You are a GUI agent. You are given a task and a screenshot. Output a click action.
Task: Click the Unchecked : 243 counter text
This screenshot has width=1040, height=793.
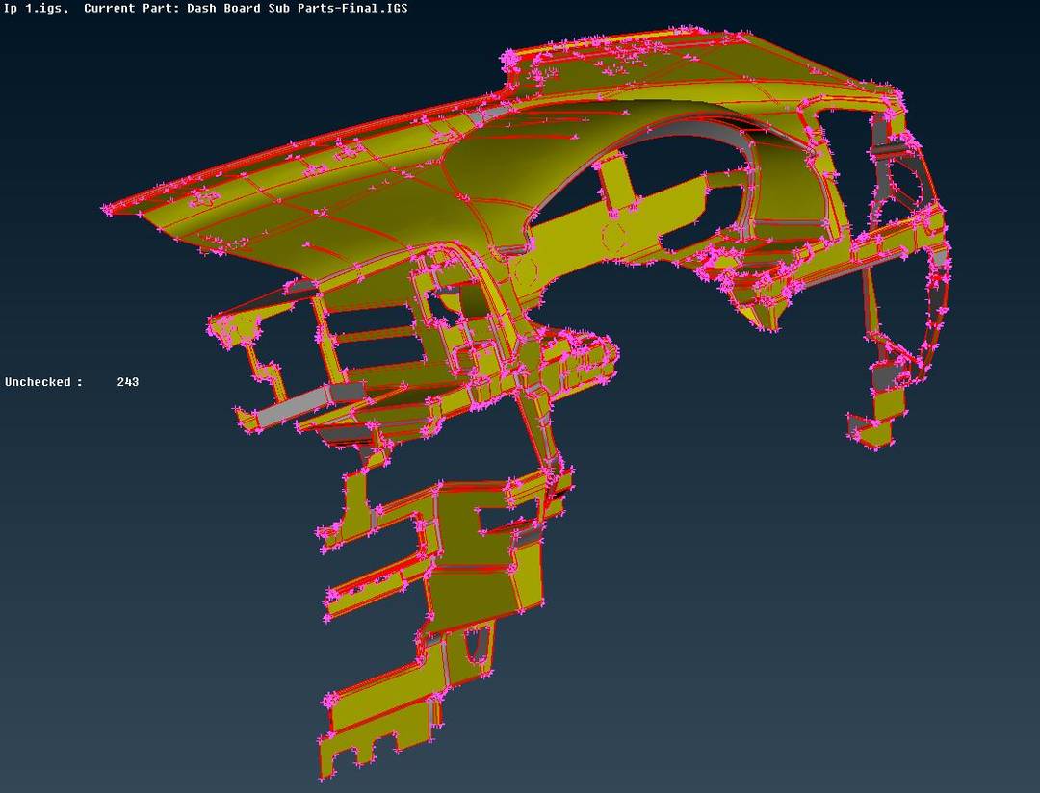[x=71, y=381]
